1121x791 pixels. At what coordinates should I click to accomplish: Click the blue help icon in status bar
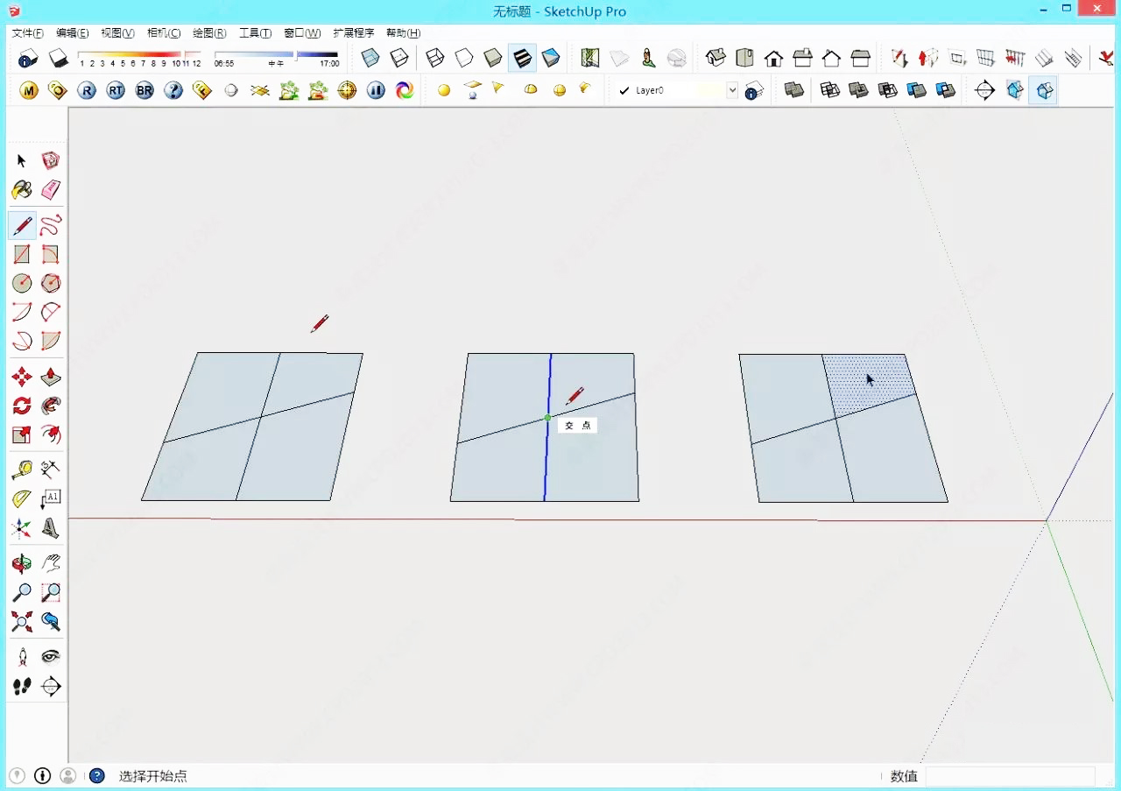pyautogui.click(x=97, y=776)
